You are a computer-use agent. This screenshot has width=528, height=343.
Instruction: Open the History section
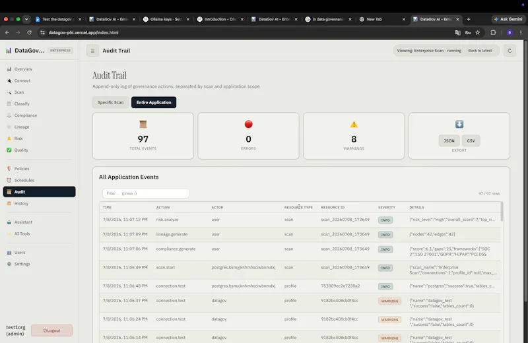pyautogui.click(x=21, y=203)
